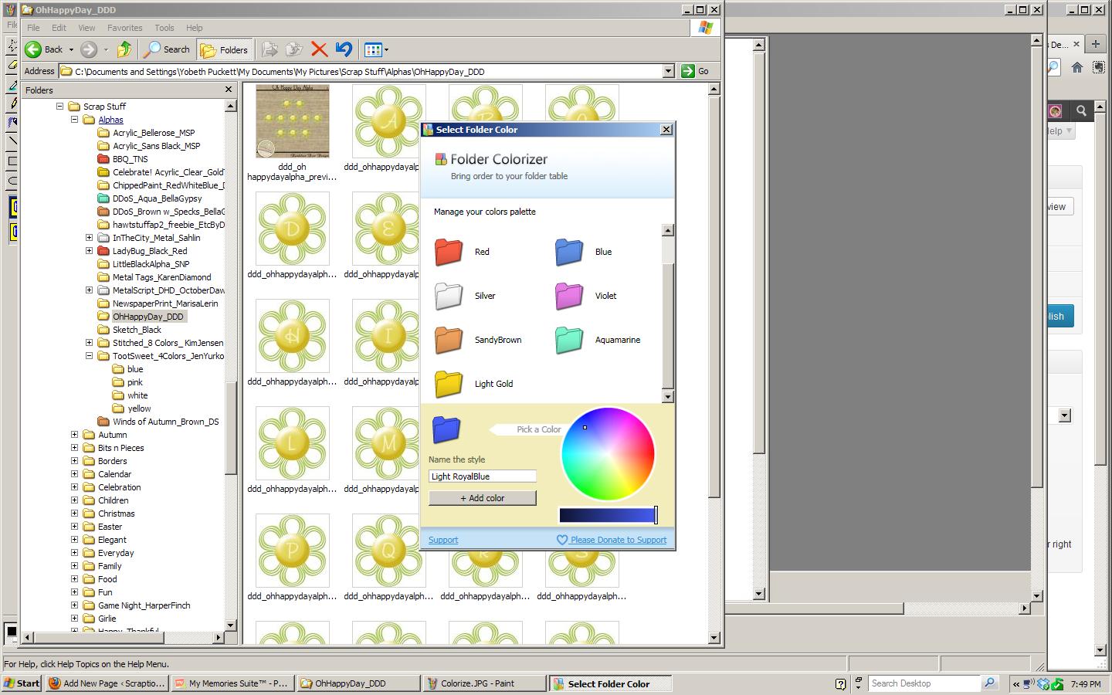The height and width of the screenshot is (695, 1112).
Task: Expand the Autumn folder tree node
Action: (75, 435)
